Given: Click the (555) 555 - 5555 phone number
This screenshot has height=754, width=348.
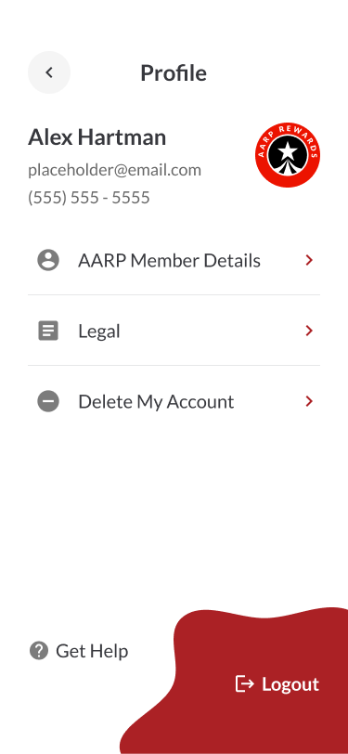Looking at the screenshot, I should [x=89, y=198].
